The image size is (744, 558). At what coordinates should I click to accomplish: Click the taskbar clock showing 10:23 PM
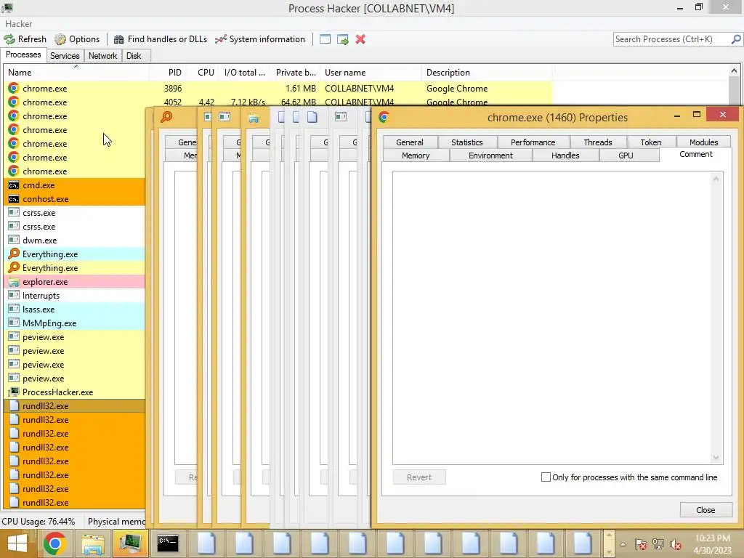pos(712,538)
